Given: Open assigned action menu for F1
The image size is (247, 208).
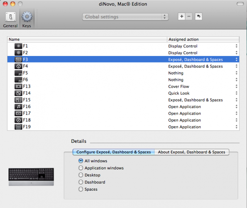Looking at the screenshot, I should click(236, 46).
